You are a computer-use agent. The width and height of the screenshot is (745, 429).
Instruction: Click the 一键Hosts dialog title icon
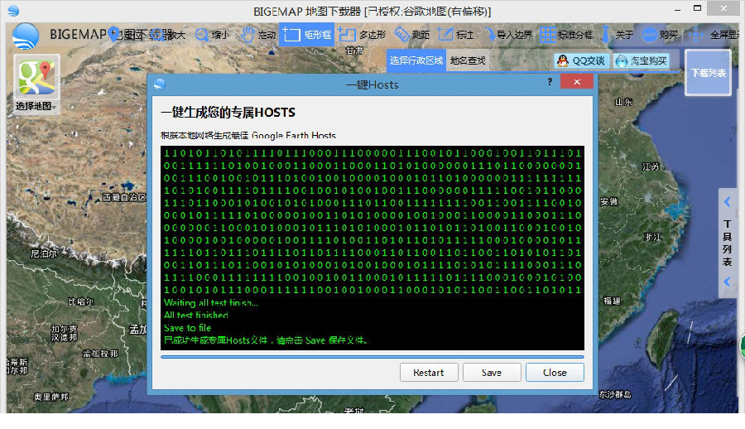[160, 84]
